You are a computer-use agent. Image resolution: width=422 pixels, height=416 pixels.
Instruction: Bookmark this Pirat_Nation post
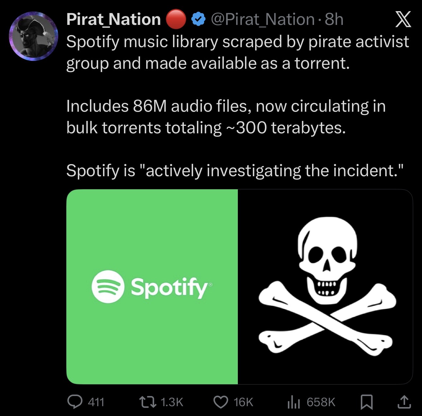coord(366,402)
